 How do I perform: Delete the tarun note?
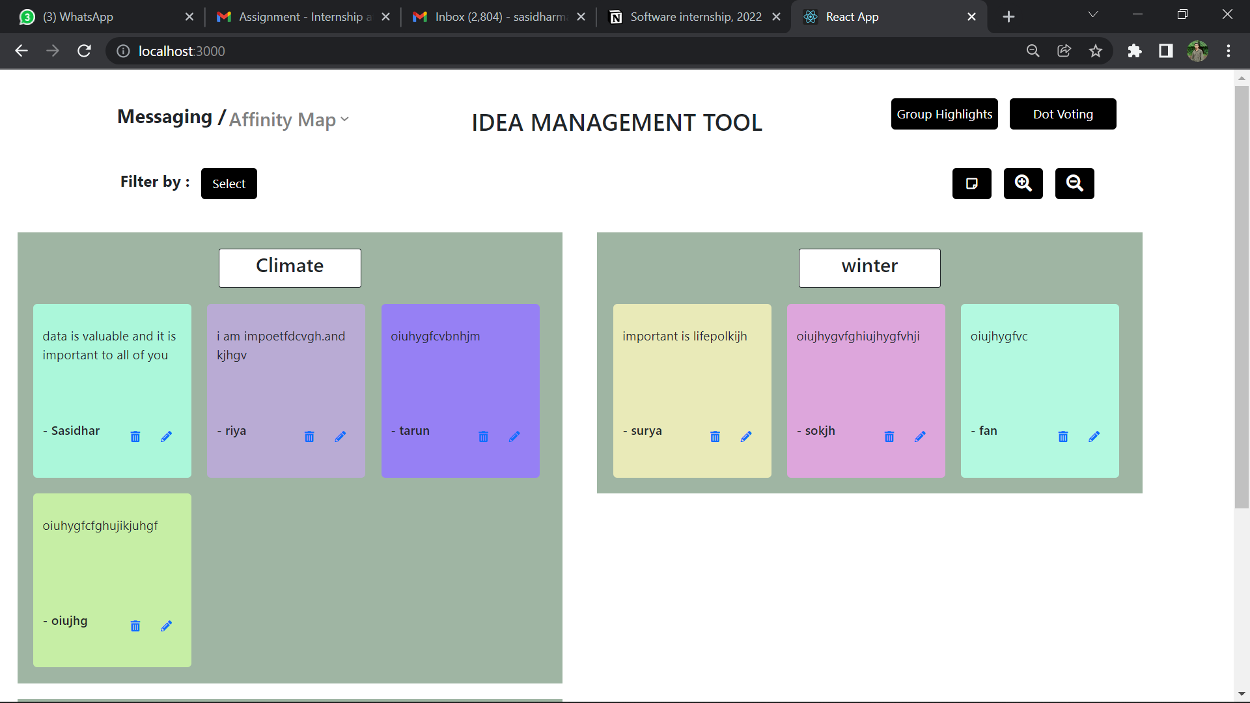484,437
